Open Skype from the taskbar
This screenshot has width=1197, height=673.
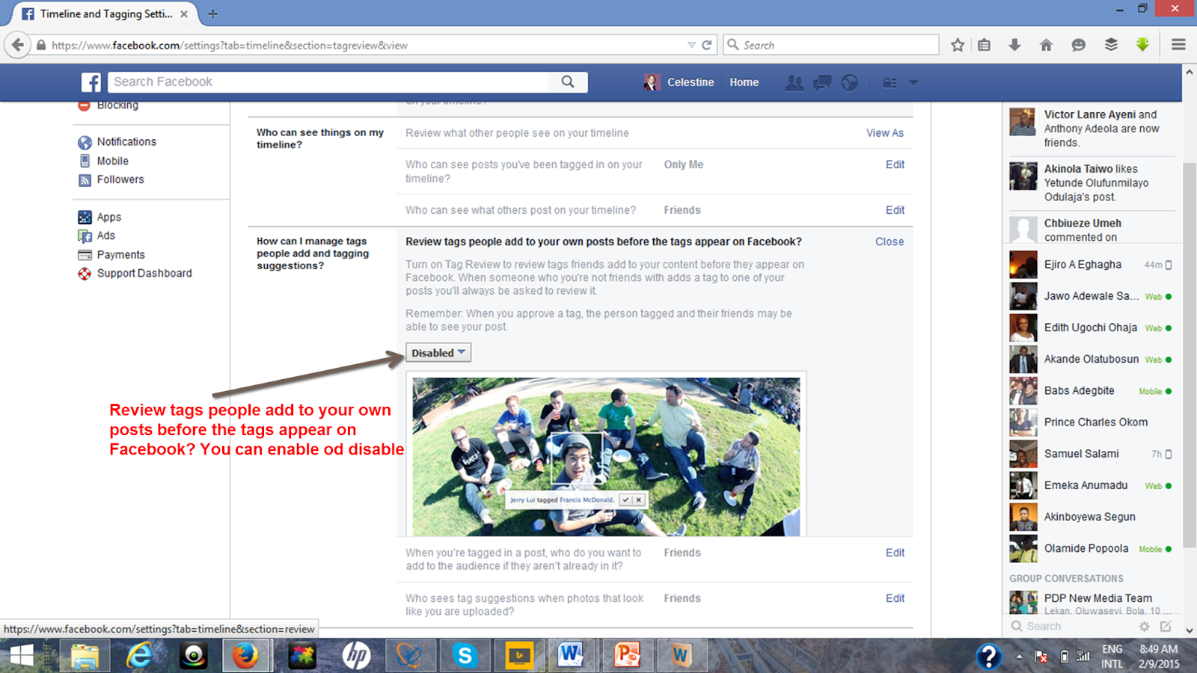coord(465,656)
